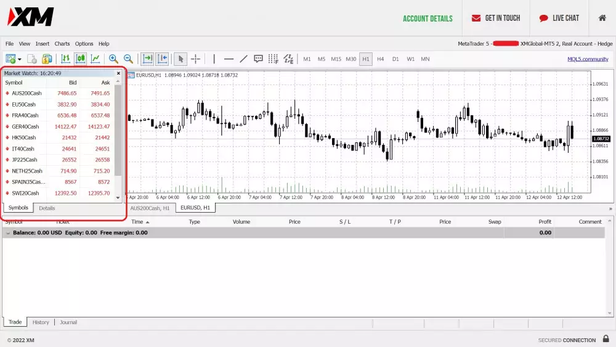Click the Market Watch scroll down arrow
Viewport: 616px width, 347px height.
[118, 198]
